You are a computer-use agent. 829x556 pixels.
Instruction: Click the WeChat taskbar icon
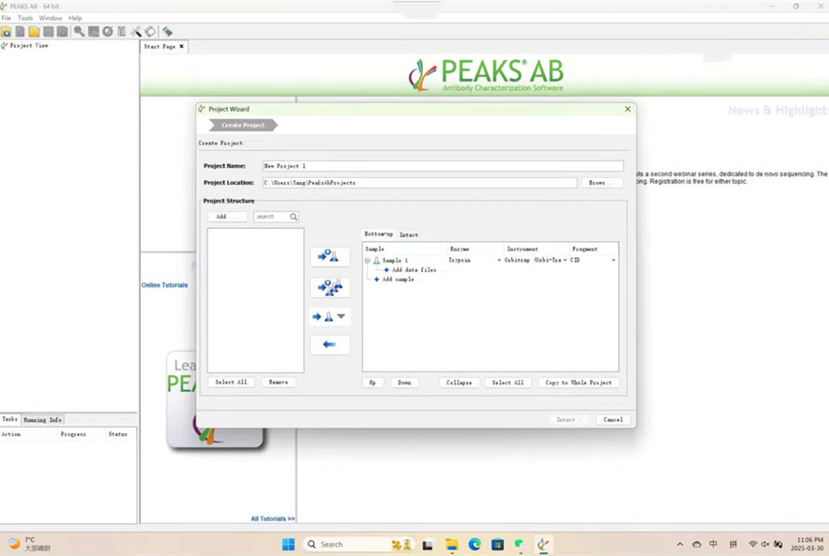click(520, 545)
